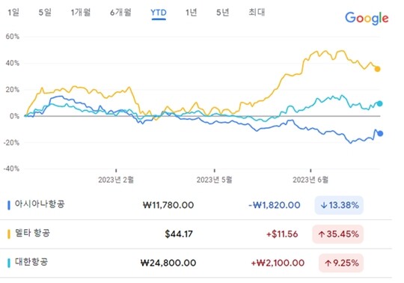The height and width of the screenshot is (283, 404).
Task: Open the 델타 항공 stock row
Action: pos(196,234)
